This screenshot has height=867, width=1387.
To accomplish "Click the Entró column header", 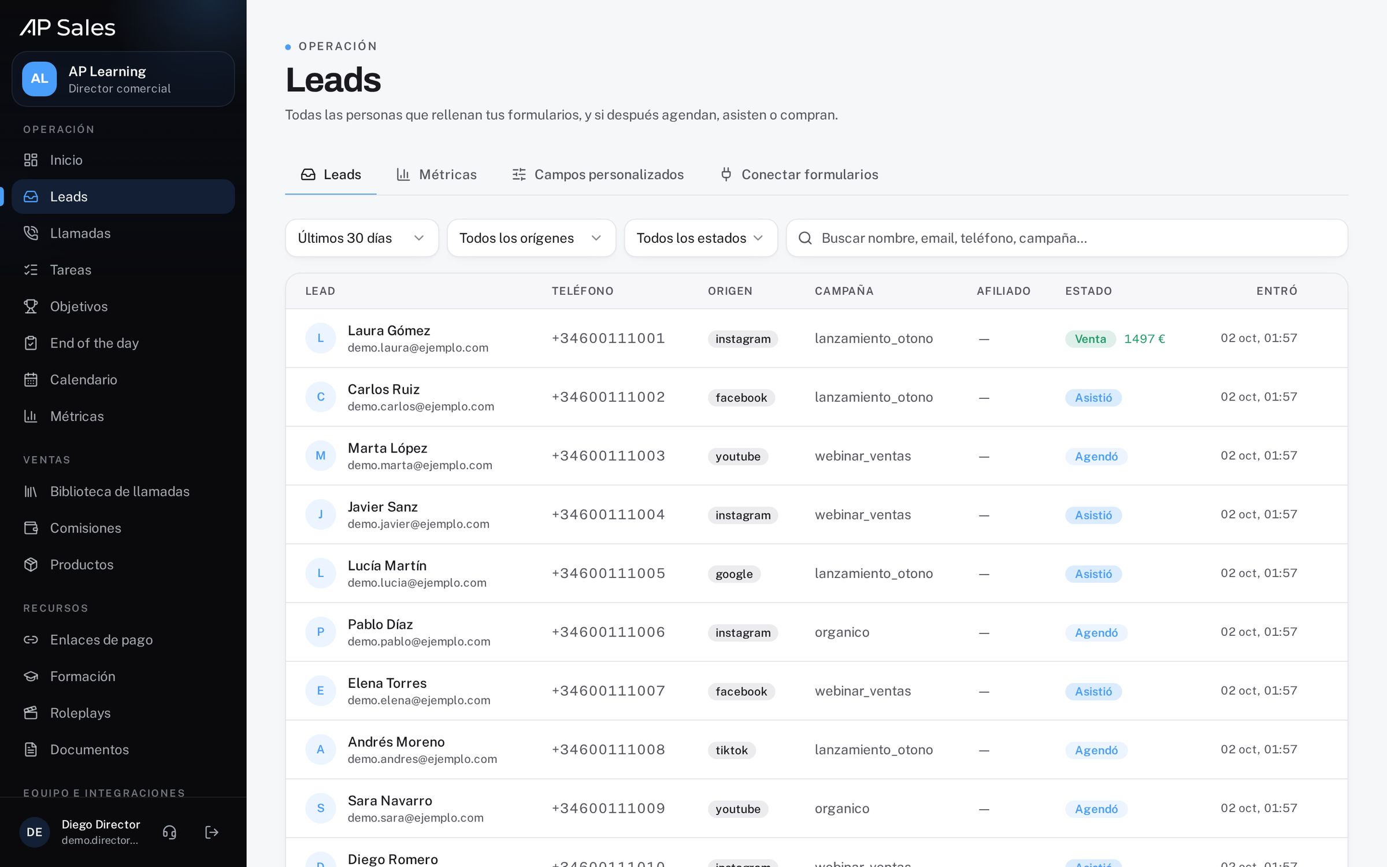I will point(1277,291).
